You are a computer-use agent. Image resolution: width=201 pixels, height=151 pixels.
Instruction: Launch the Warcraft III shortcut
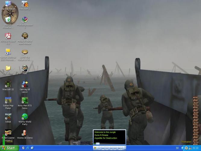click(8, 86)
